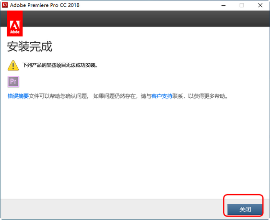271x221 pixels.
Task: Minimize the installer window
Action: pos(224,5)
